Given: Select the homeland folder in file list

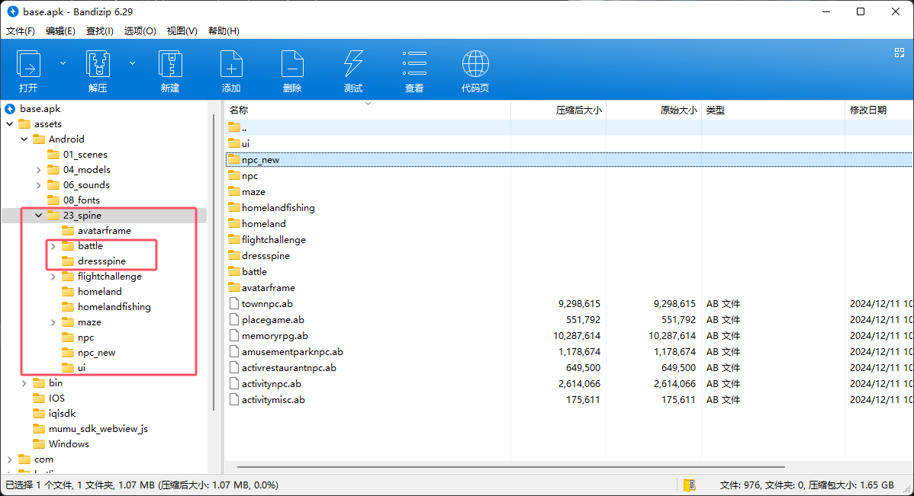Looking at the screenshot, I should click(569, 223).
